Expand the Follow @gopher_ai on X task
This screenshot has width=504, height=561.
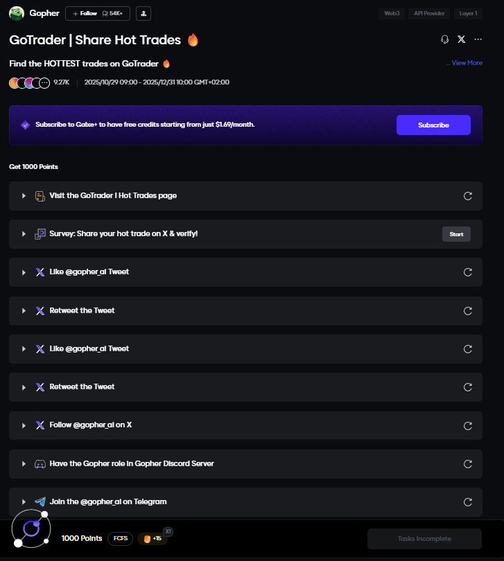(24, 425)
